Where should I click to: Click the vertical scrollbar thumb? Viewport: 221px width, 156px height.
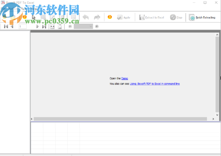217,74
